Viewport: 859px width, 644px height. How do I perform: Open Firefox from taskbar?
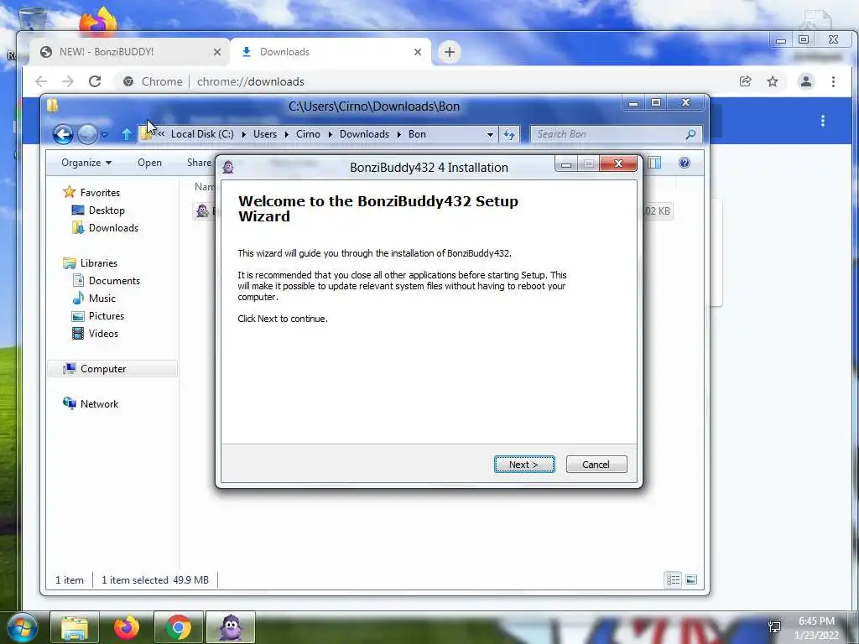pyautogui.click(x=127, y=627)
